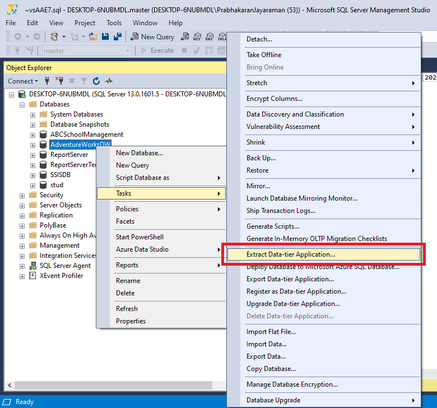The height and width of the screenshot is (408, 437).
Task: Expand the Replication folder node
Action: 22,216
